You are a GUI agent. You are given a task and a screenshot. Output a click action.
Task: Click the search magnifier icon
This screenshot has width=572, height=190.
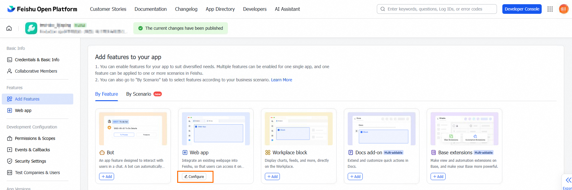click(x=383, y=9)
